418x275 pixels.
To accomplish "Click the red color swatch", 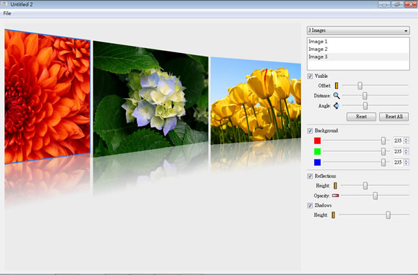I will (x=317, y=141).
